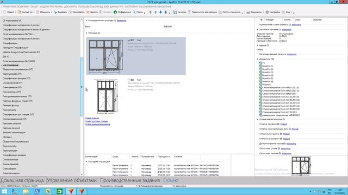This screenshot has height=195, width=348.
Task: Click the left panel vertical scrollbar thumb
Action: click(82, 87)
